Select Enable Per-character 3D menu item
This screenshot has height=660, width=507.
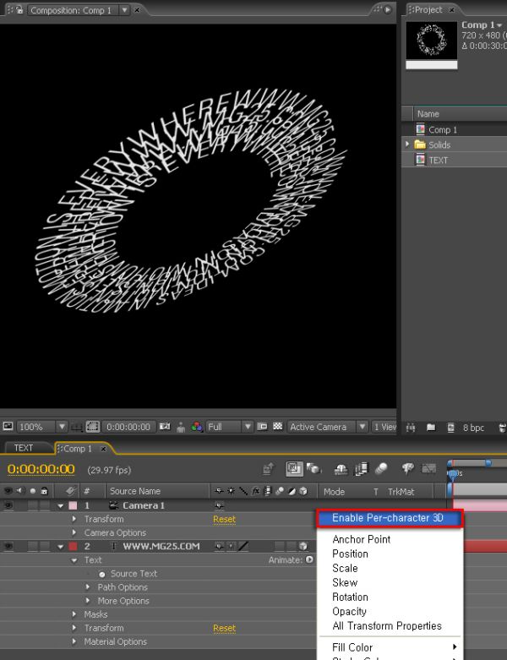pos(390,518)
